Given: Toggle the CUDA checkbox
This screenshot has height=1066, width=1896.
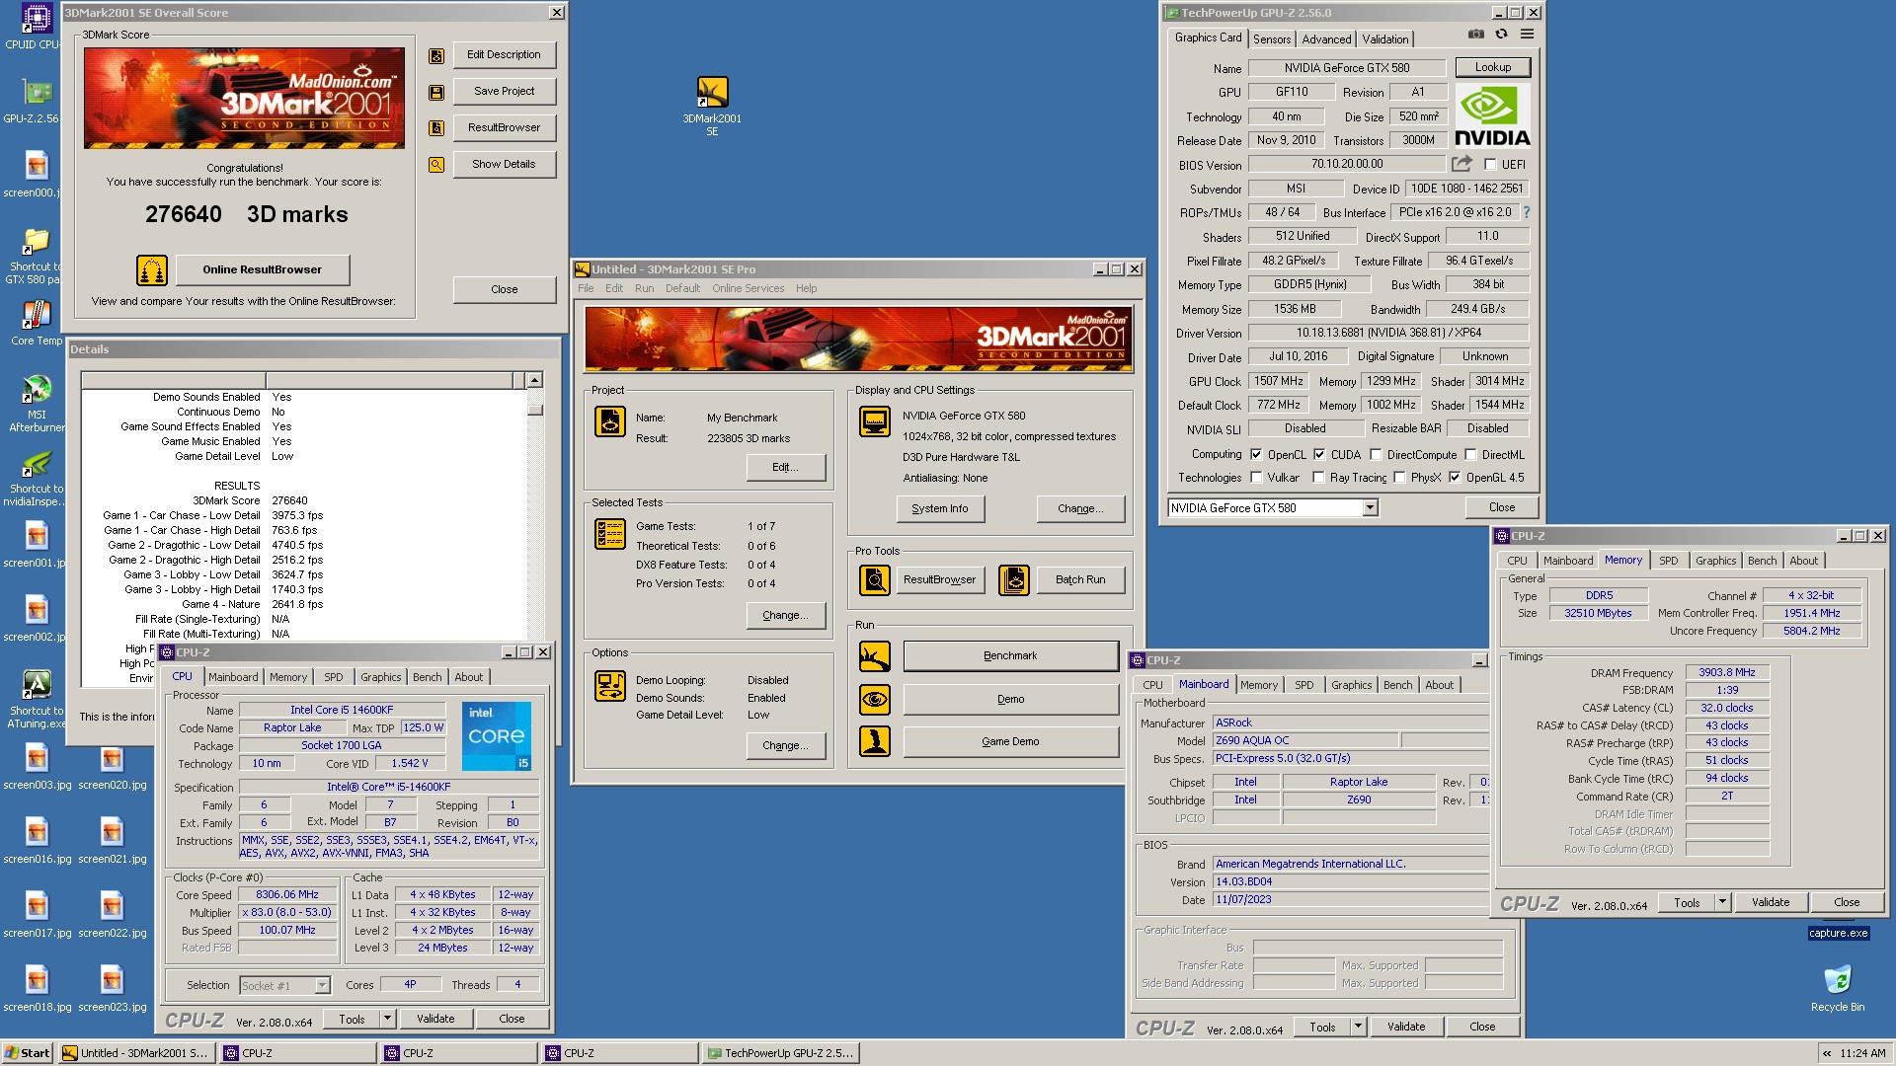Looking at the screenshot, I should click(x=1319, y=455).
